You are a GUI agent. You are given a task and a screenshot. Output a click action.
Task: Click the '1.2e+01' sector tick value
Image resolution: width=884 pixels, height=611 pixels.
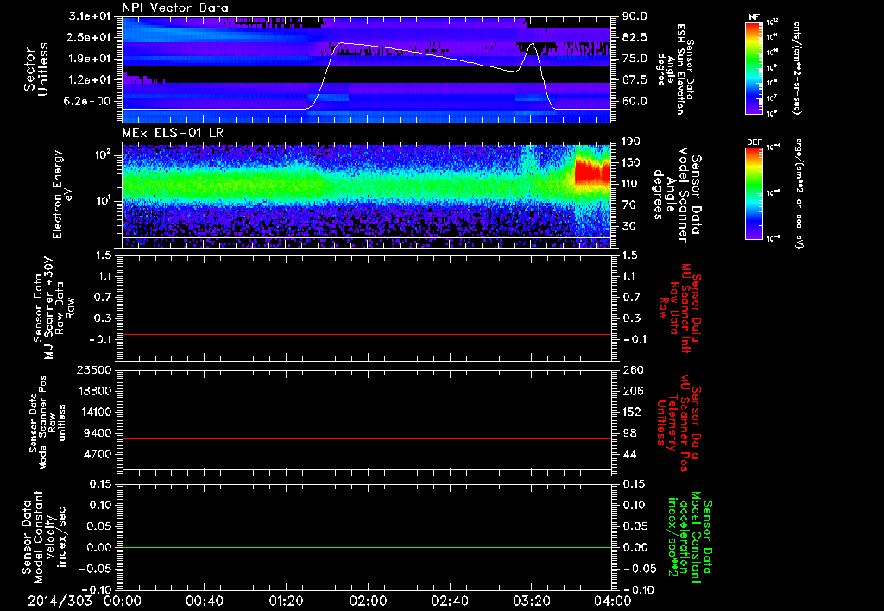[x=90, y=80]
